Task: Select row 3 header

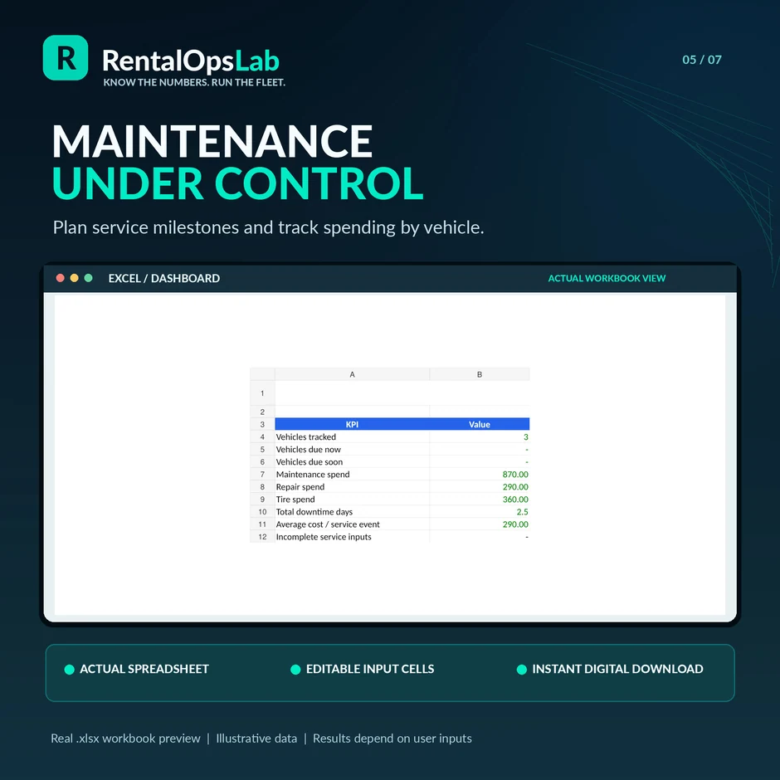Action: (x=262, y=424)
